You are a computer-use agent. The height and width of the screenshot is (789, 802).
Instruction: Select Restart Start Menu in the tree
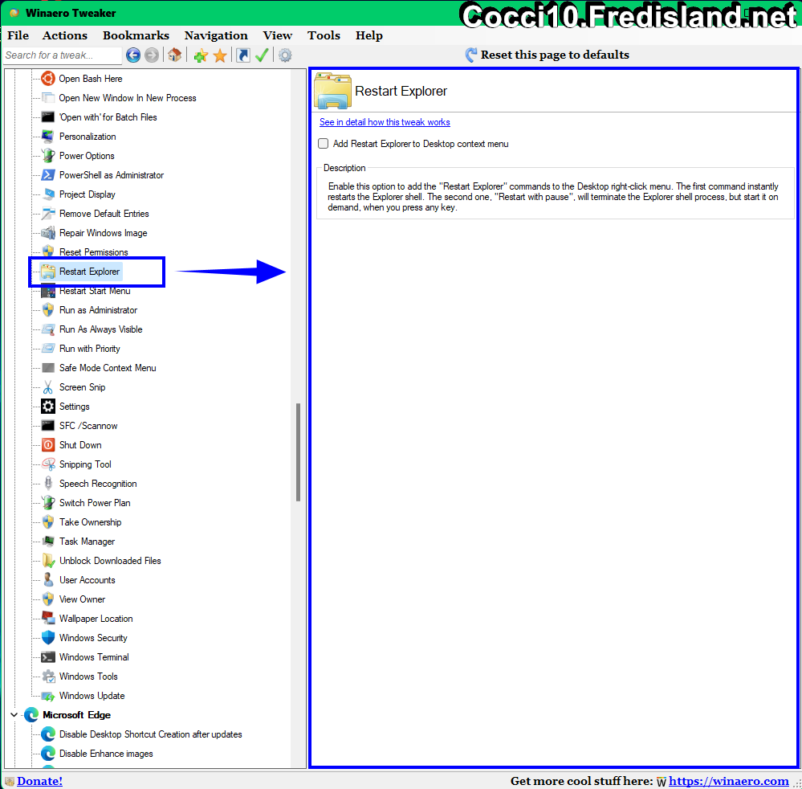point(95,291)
